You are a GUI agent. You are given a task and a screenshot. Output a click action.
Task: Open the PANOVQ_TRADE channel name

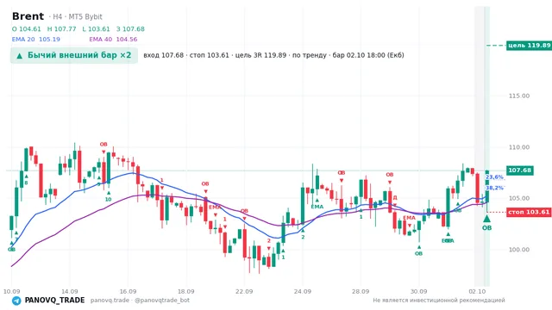pyautogui.click(x=54, y=301)
